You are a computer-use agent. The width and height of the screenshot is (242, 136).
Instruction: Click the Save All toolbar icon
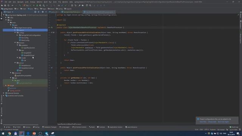[5, 5]
